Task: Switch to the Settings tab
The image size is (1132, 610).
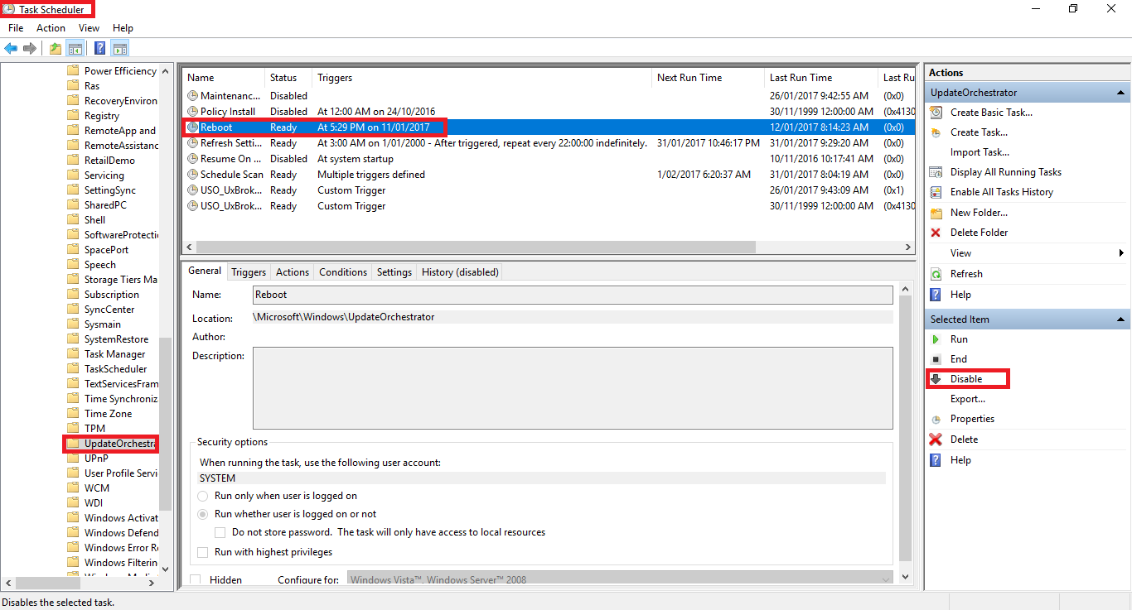Action: pos(394,272)
